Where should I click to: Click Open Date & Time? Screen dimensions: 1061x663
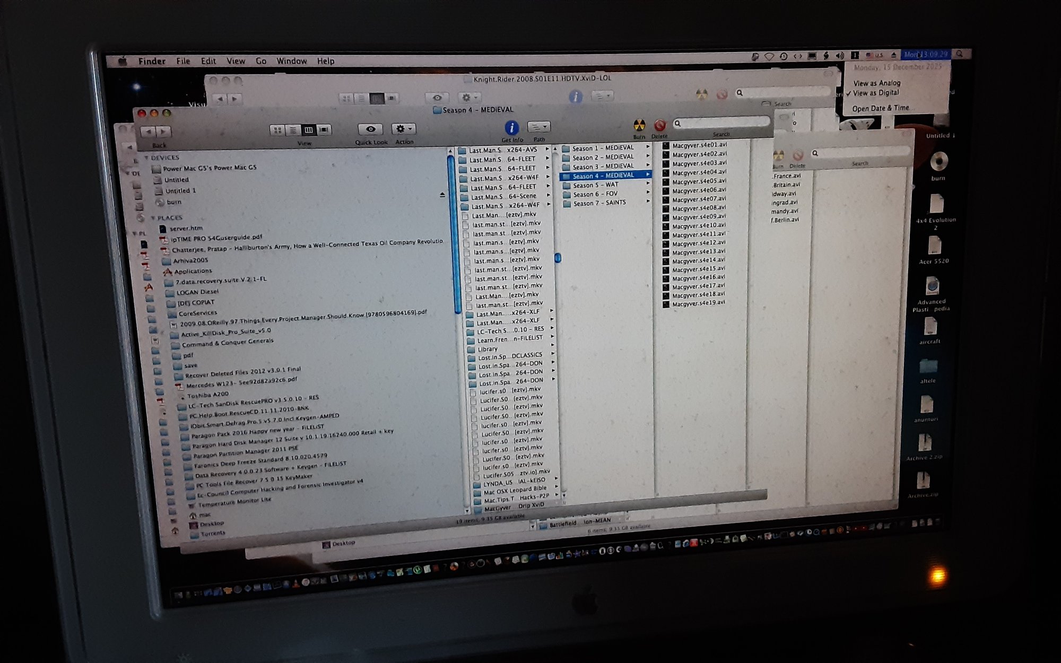(x=880, y=108)
